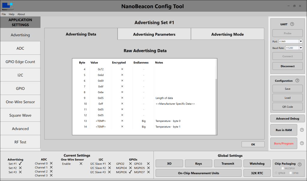The image size is (307, 181).
Task: Click the Chip Packaging help icon
Action: 300,164
